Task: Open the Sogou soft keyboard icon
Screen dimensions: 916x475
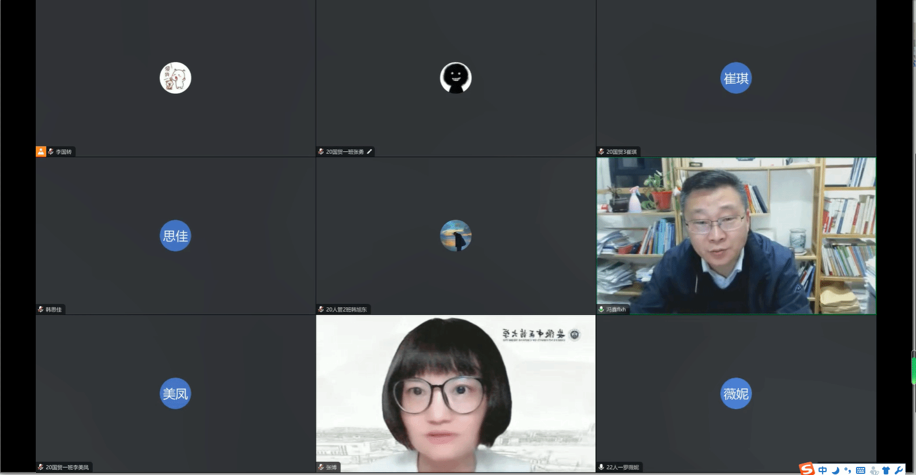Action: tap(861, 470)
